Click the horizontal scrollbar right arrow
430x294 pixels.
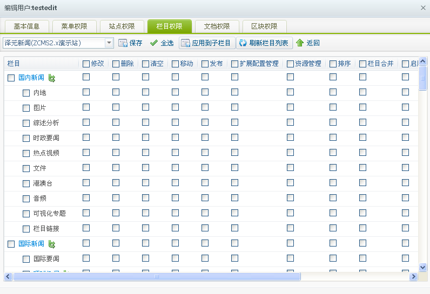[x=413, y=277]
